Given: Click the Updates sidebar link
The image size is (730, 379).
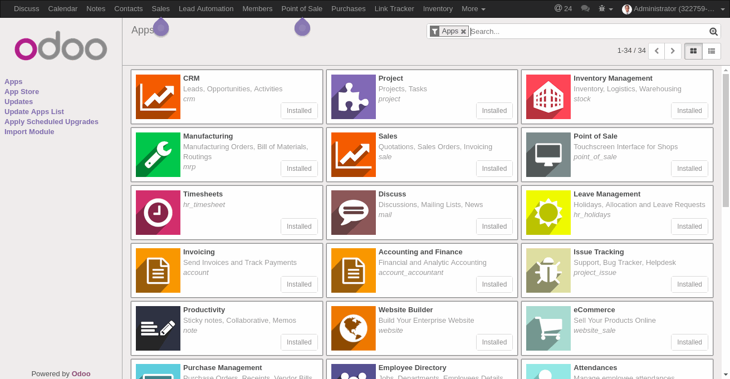Looking at the screenshot, I should click(18, 102).
